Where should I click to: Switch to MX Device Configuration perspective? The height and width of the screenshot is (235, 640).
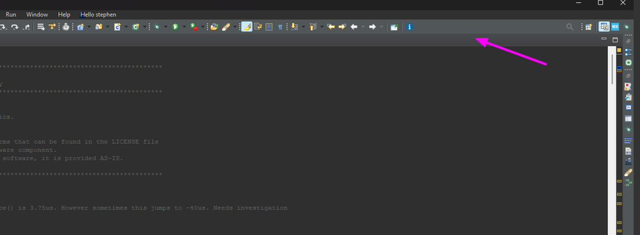pos(615,27)
